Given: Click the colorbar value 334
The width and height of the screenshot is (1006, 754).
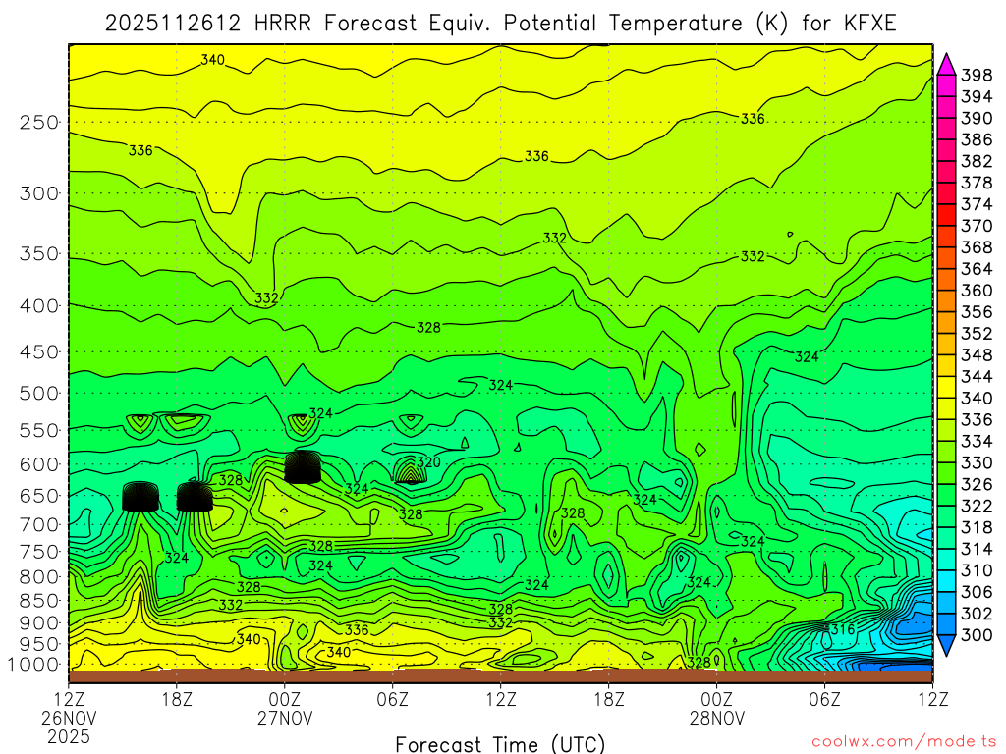Looking at the screenshot, I should click(977, 442).
